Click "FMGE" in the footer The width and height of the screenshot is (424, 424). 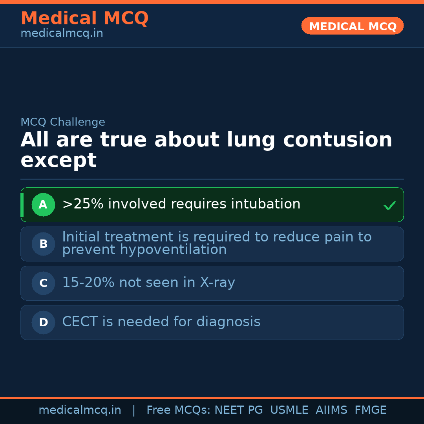click(370, 410)
